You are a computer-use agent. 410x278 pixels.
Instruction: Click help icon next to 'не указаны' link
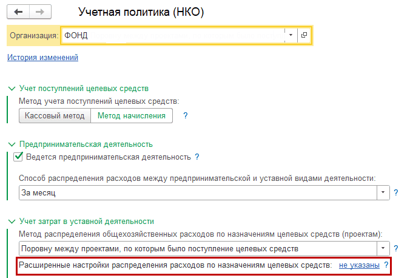[386, 265]
